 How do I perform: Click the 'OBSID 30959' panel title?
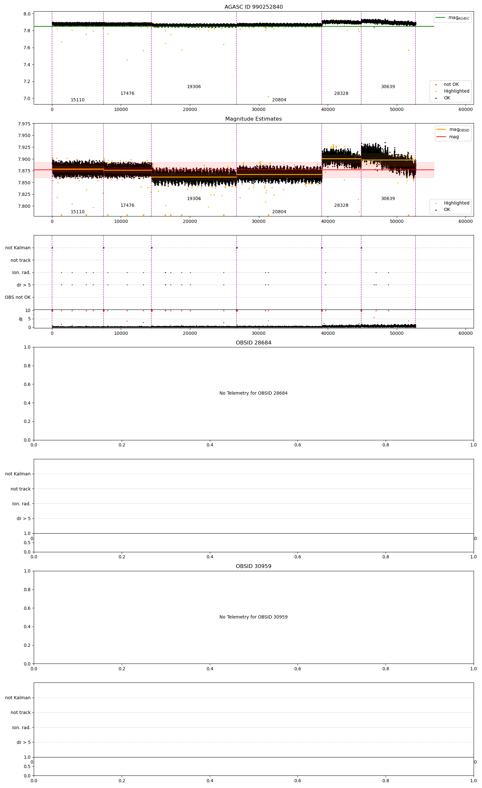pos(254,566)
